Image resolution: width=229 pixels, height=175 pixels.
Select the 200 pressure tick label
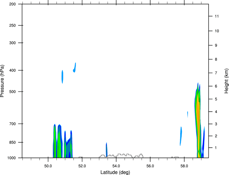pyautogui.click(x=12, y=4)
